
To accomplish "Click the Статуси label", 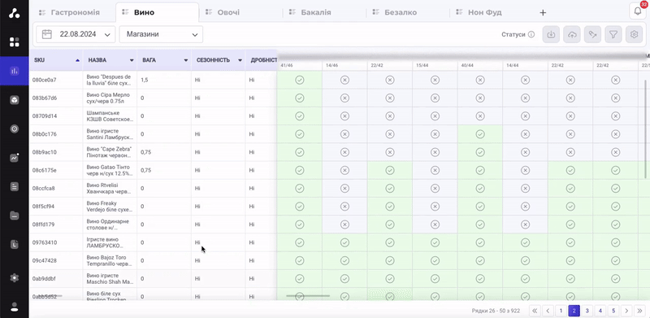I will pos(513,35).
